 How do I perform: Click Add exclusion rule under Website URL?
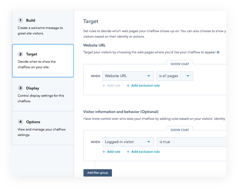pos(145,86)
